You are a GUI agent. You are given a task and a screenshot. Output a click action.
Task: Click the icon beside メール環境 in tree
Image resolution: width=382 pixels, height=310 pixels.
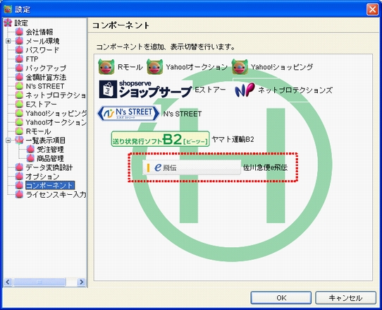(19, 41)
